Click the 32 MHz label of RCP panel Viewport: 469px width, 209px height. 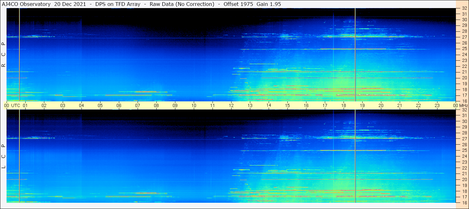[x=464, y=8]
